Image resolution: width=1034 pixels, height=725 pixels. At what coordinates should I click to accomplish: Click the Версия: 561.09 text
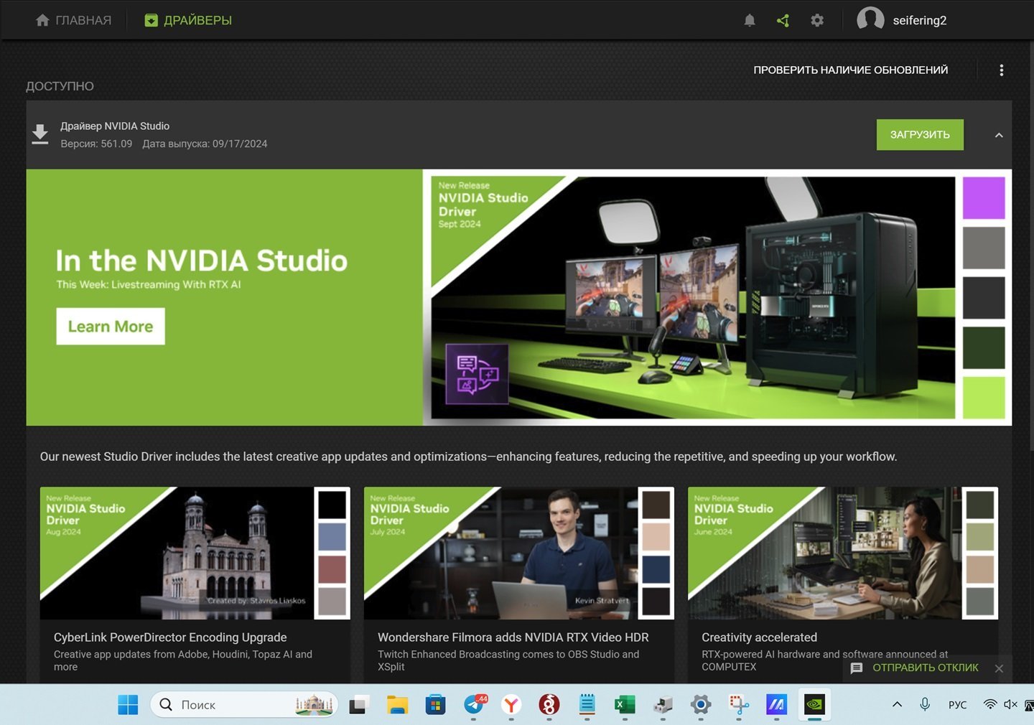(x=96, y=144)
